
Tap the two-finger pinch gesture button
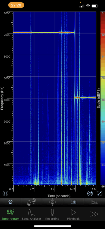click(31, 202)
